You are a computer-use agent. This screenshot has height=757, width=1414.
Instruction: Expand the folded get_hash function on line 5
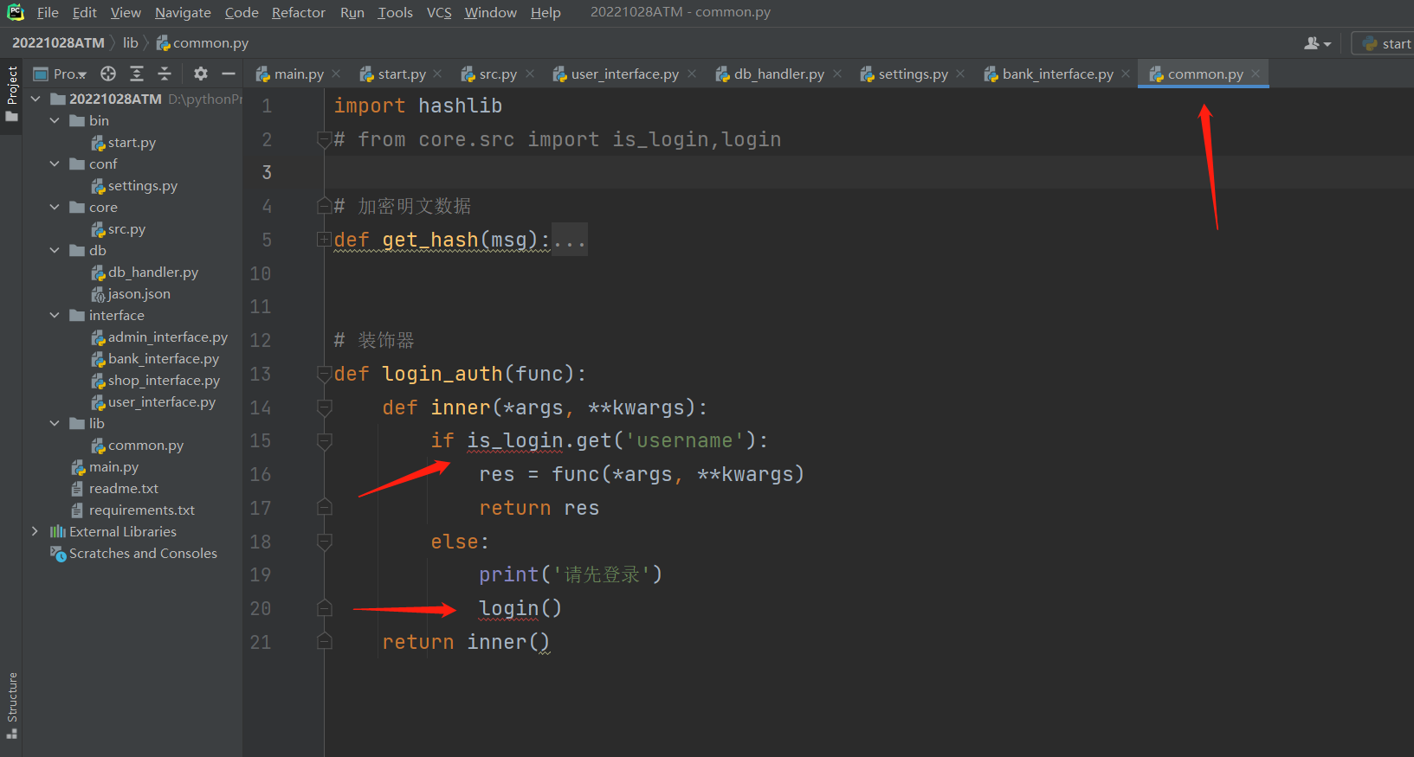325,240
